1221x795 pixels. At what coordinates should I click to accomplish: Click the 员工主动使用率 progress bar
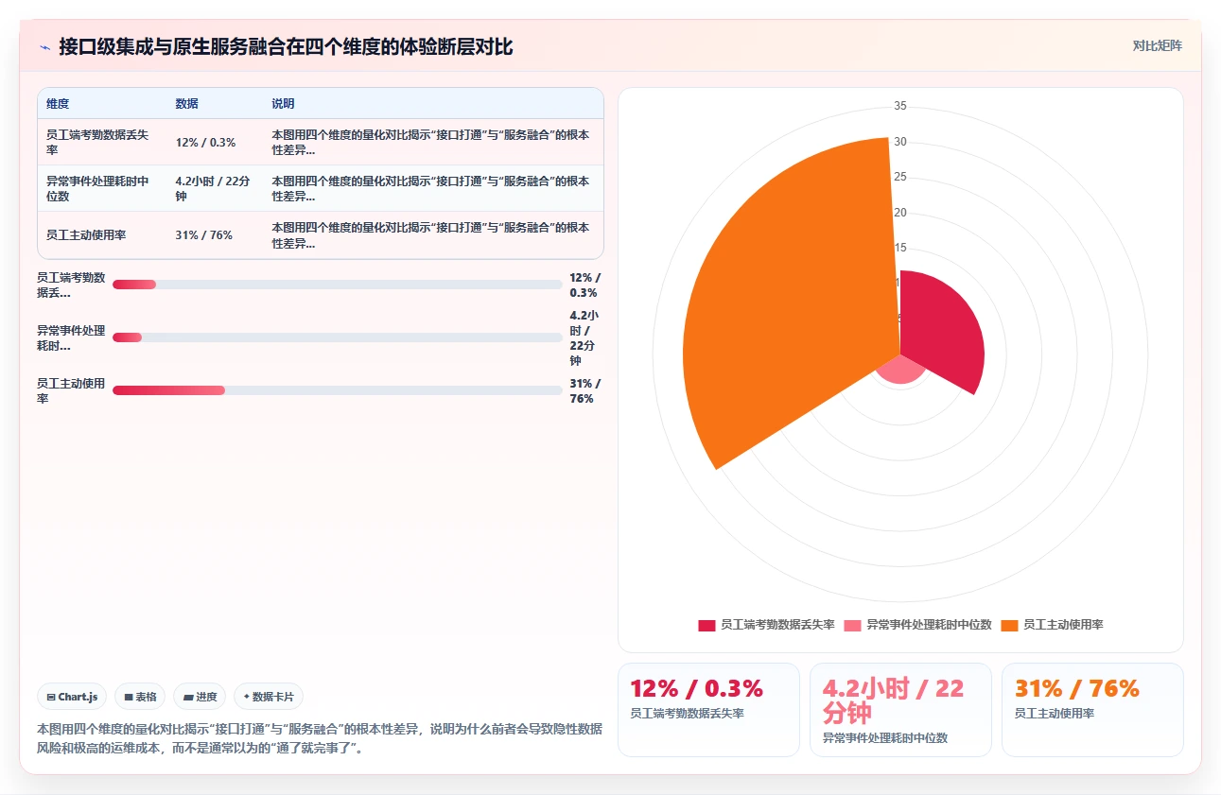[337, 390]
